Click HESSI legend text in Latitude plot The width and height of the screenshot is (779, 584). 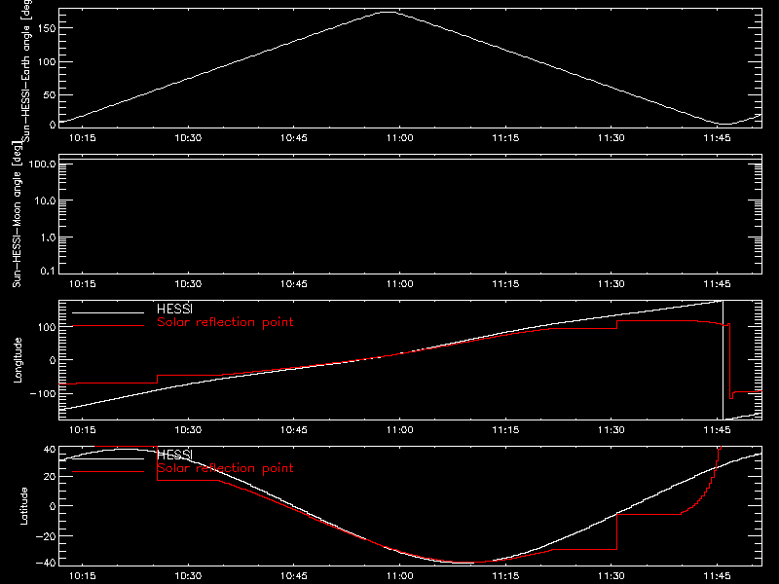174,455
